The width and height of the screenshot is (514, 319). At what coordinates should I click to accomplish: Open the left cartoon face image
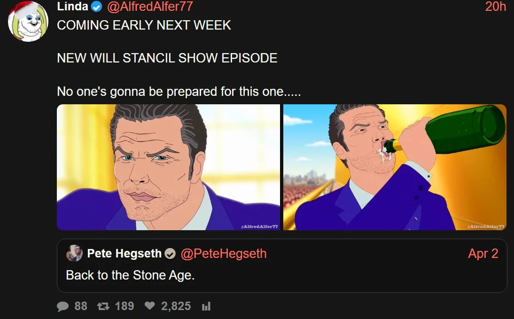(169, 167)
